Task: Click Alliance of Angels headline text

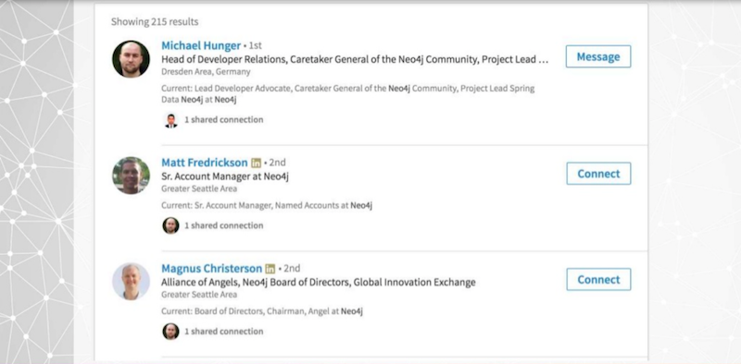Action: (318, 283)
